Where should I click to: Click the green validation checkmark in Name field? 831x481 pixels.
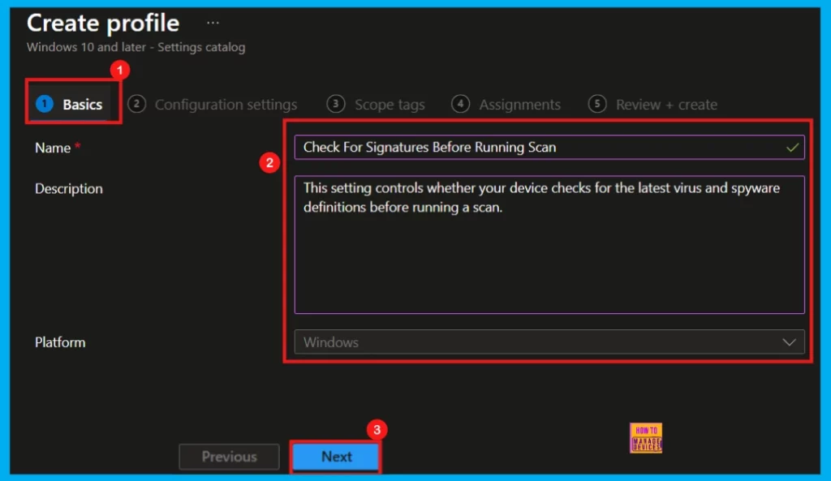coord(792,148)
